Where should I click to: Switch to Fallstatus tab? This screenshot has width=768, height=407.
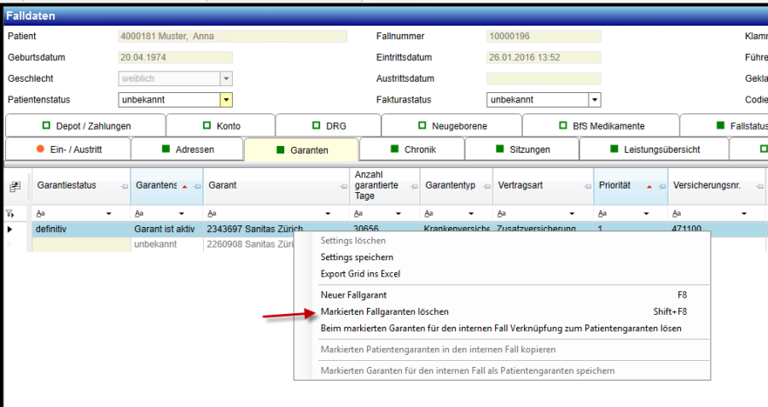pyautogui.click(x=724, y=126)
